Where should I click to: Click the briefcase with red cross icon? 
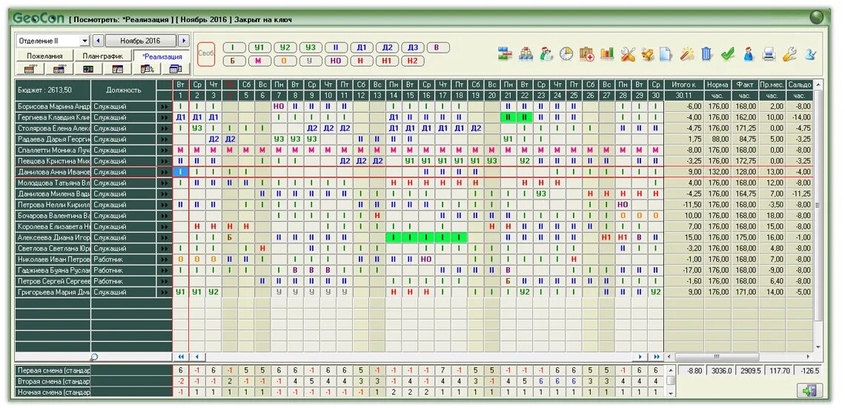coord(587,53)
